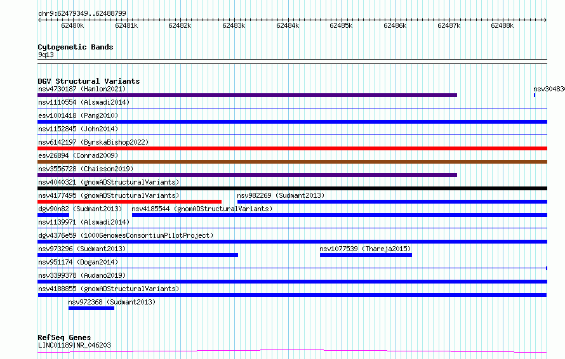Open the LINC01189|NR_046203 gene label
This screenshot has height=359, width=565.
(74, 345)
